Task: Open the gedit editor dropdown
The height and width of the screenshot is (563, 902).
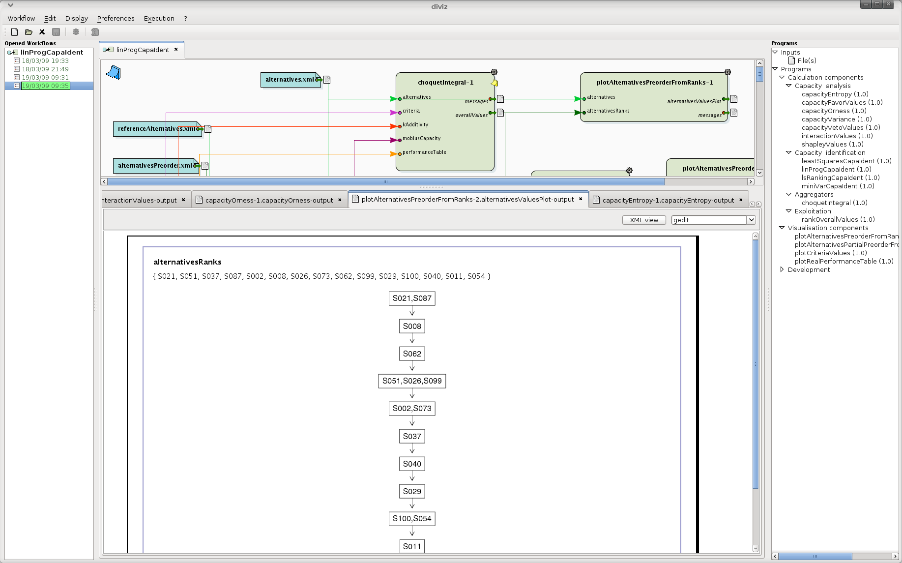Action: point(751,220)
